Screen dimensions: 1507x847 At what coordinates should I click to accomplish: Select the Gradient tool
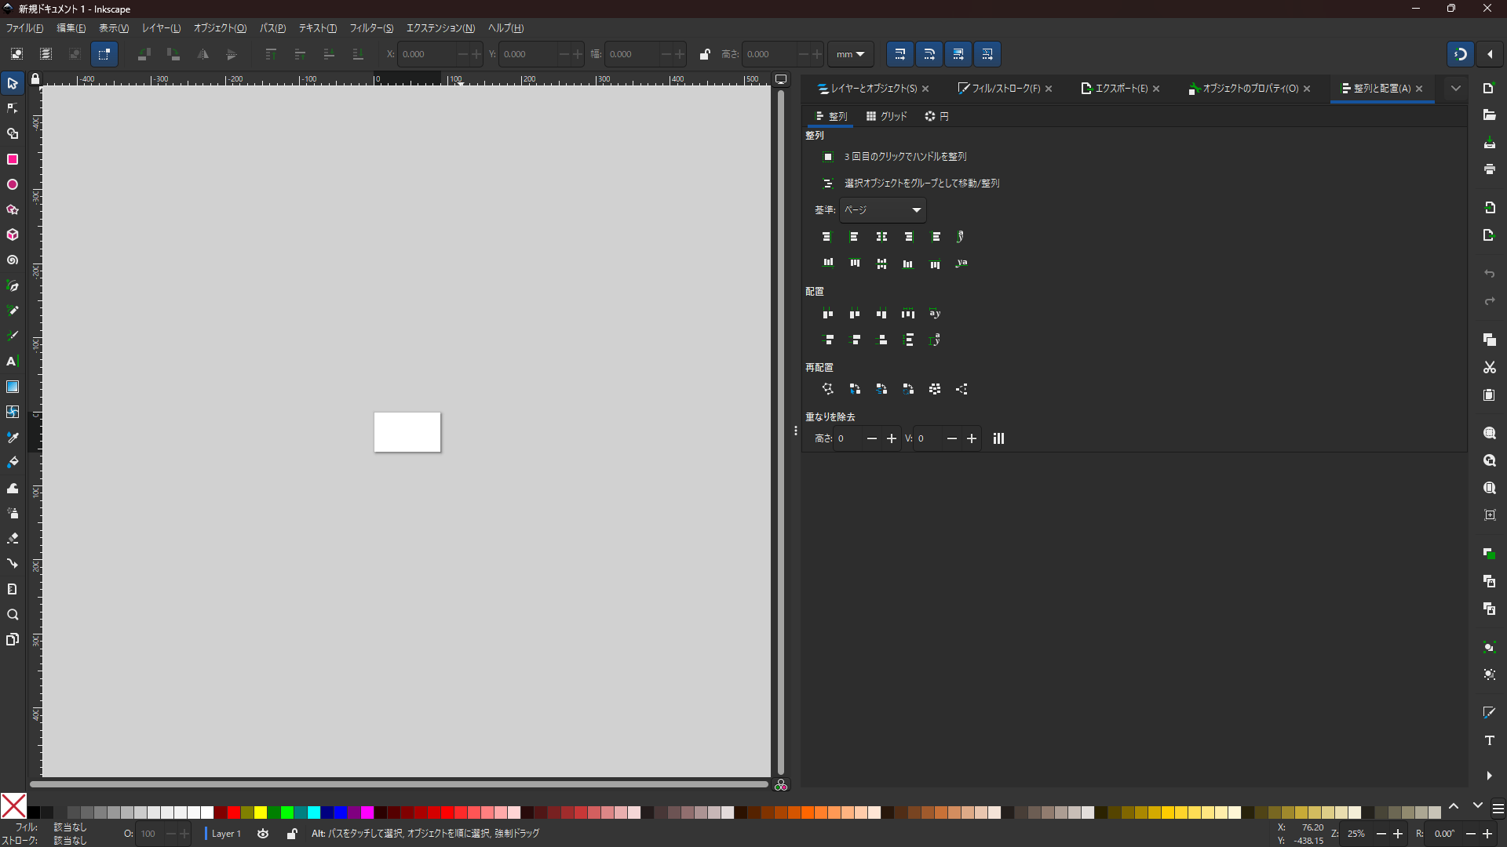[x=13, y=387]
